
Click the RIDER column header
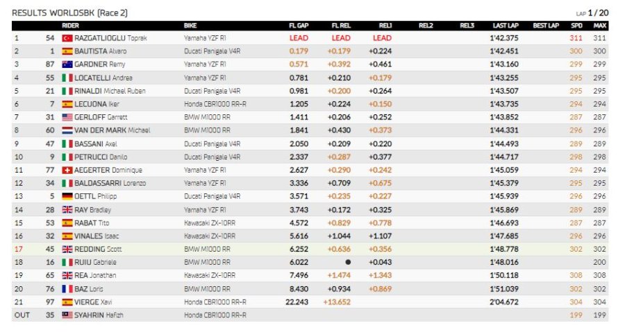(x=71, y=25)
